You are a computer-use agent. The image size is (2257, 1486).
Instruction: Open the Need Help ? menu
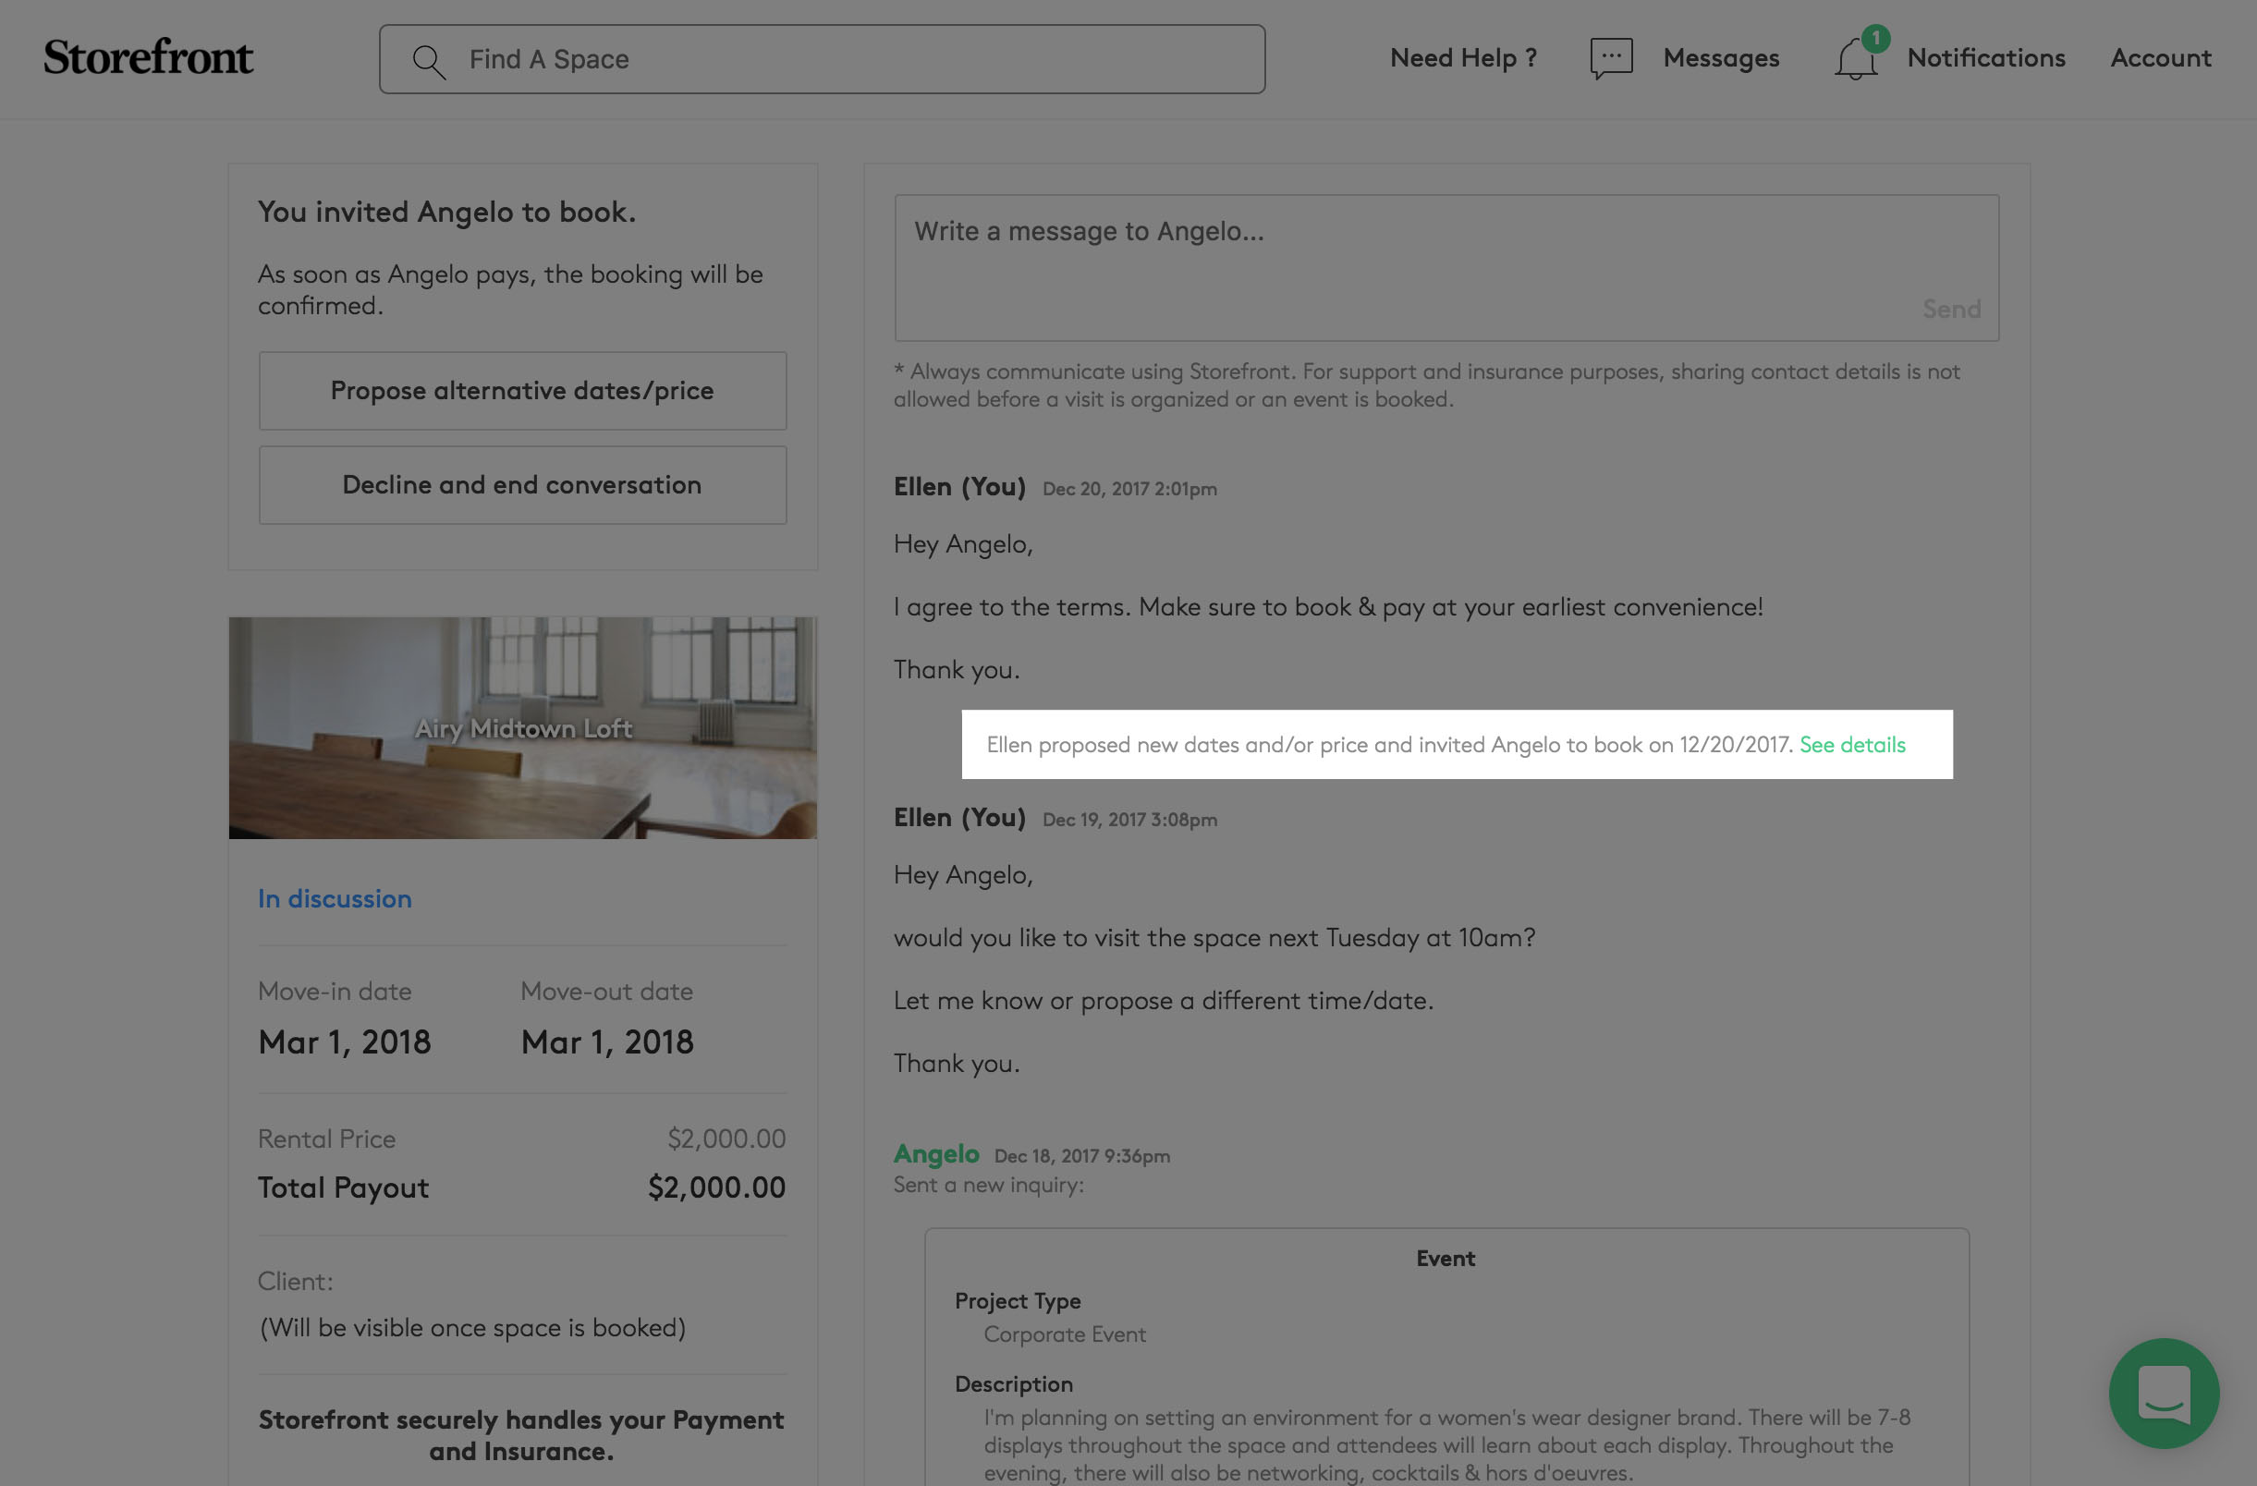click(x=1462, y=58)
